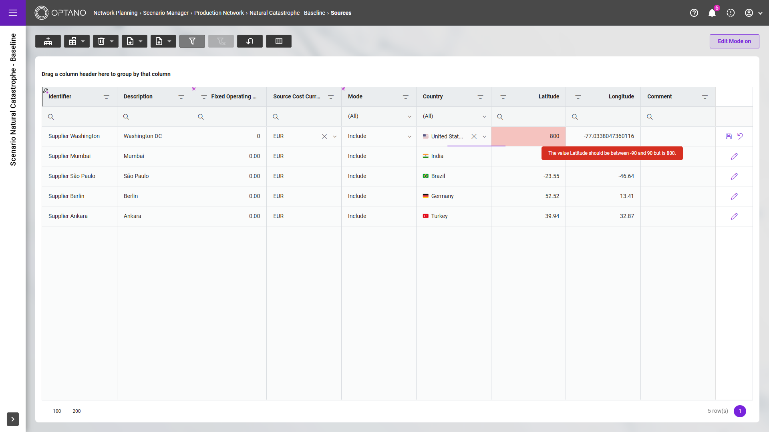769x432 pixels.
Task: Click the undo changes toolbar icon
Action: coord(250,41)
